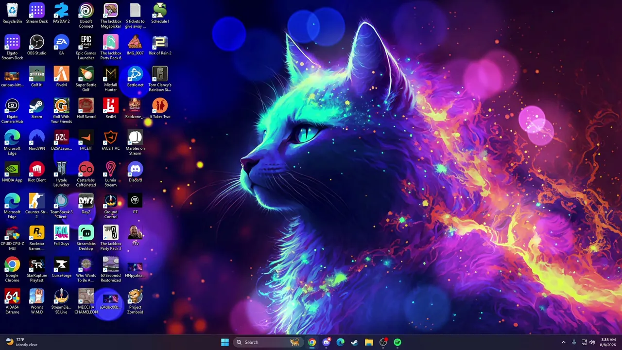Select the Mistfall Hunter shortcut
The width and height of the screenshot is (622, 350).
[x=111, y=79]
